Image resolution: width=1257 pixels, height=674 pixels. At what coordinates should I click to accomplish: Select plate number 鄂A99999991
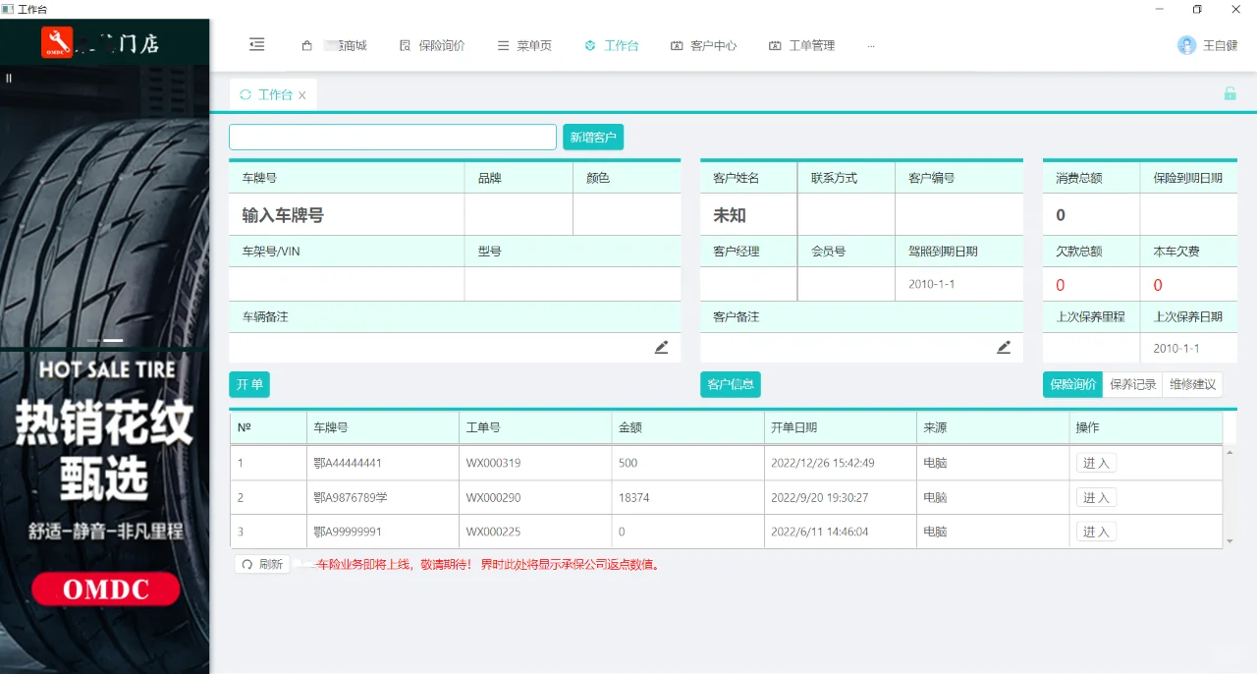coord(347,532)
